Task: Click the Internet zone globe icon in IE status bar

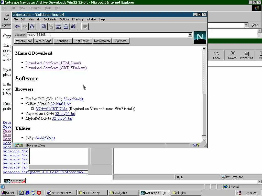Action: pos(226,187)
